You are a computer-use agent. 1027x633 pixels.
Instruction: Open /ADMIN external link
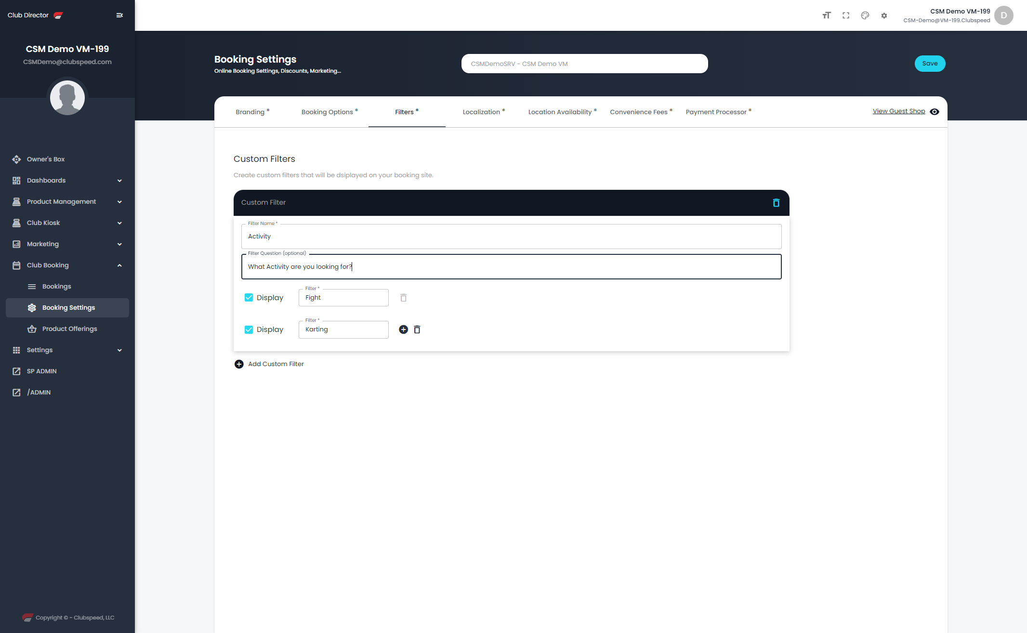pyautogui.click(x=67, y=393)
